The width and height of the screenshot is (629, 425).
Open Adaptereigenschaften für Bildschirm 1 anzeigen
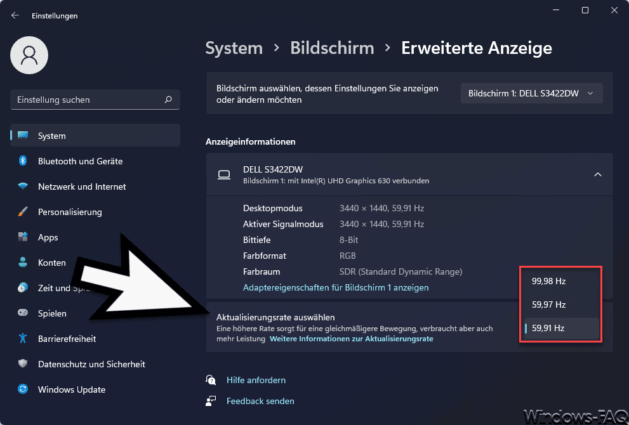coord(336,287)
